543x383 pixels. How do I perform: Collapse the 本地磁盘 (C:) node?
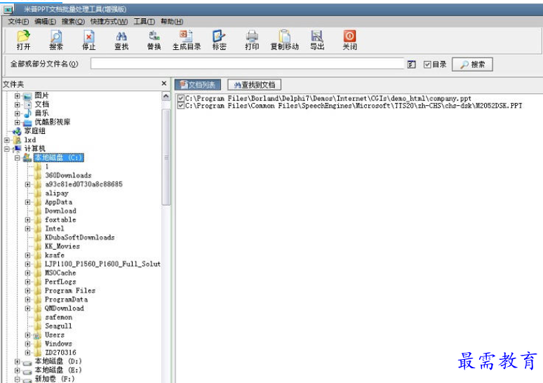coord(17,158)
